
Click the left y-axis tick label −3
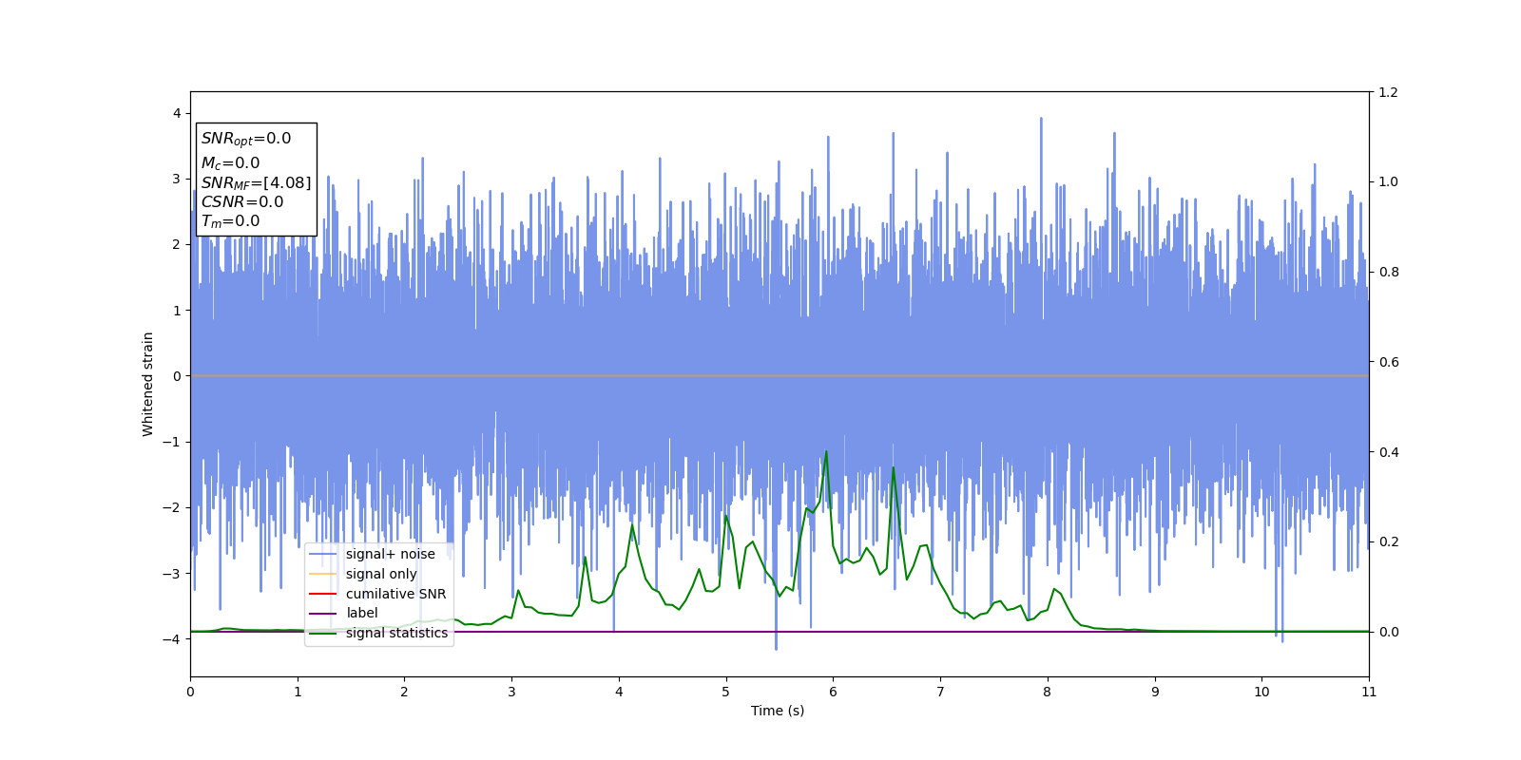172,574
